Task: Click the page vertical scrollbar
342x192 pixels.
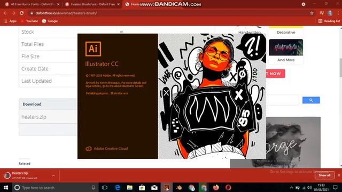Action: tap(340, 68)
